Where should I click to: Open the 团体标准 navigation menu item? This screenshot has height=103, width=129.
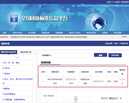[46, 33]
